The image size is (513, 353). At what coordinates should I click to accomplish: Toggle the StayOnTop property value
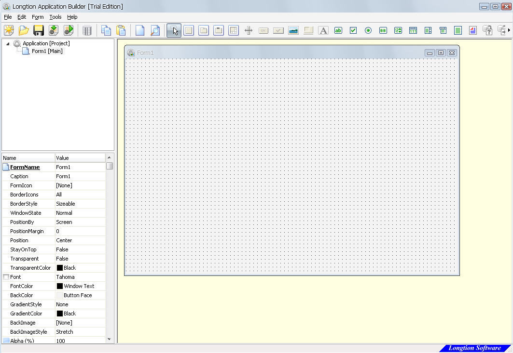(x=80, y=249)
